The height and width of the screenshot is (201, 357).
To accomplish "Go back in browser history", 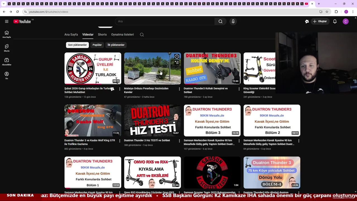I will (4, 12).
